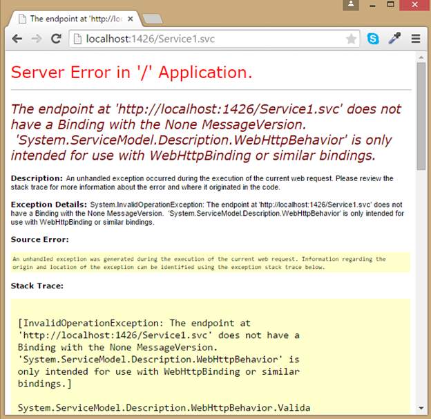Close the 'The endpoint at' tab
The width and height of the screenshot is (431, 419).
[131, 19]
